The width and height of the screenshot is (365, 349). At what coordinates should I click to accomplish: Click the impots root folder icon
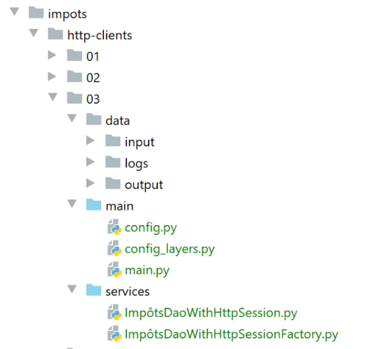(x=36, y=13)
